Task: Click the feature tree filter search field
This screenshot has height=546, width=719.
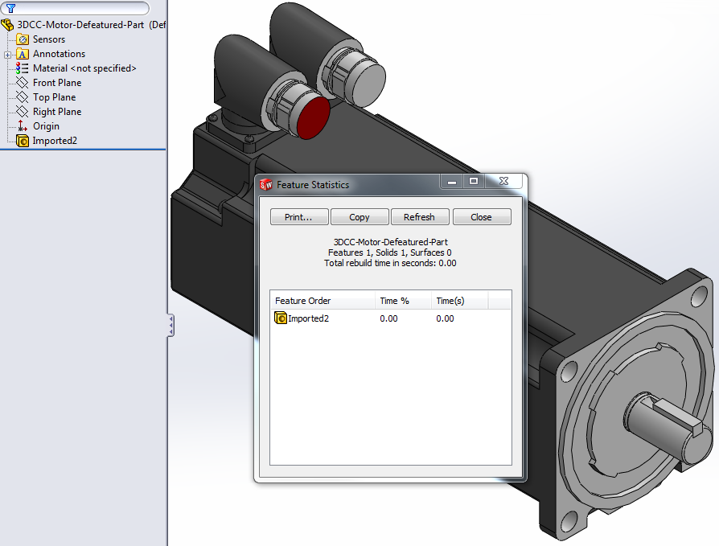Action: pyautogui.click(x=80, y=8)
